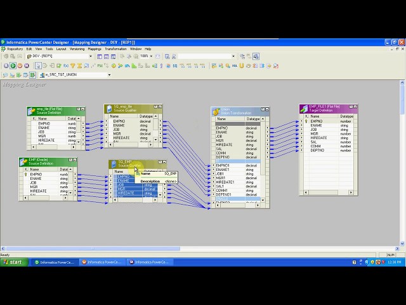Switch to Workflow Manager taskbar button
The image size is (406, 305).
(x=102, y=262)
